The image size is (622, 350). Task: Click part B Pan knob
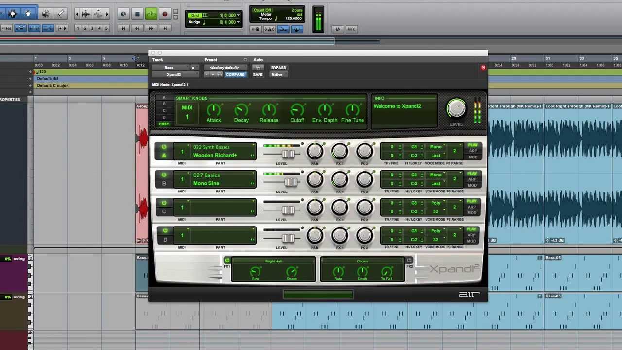(x=314, y=180)
